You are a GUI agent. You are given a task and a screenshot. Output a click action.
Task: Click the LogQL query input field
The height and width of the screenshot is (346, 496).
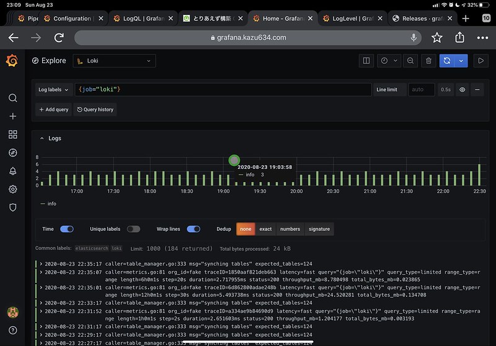[x=223, y=90]
